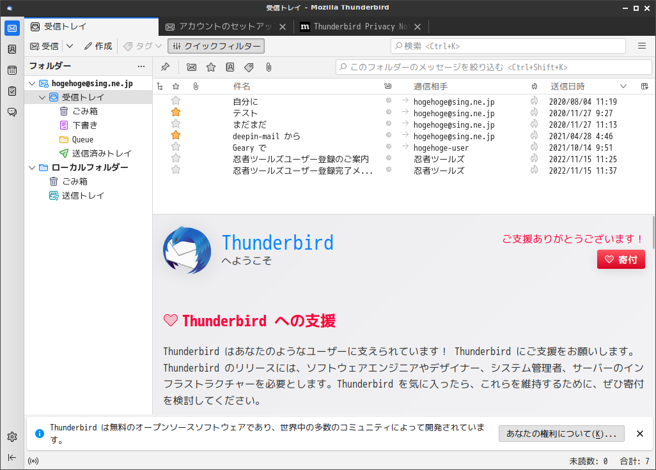Click the 送信日時 sort direction arrow

623,86
